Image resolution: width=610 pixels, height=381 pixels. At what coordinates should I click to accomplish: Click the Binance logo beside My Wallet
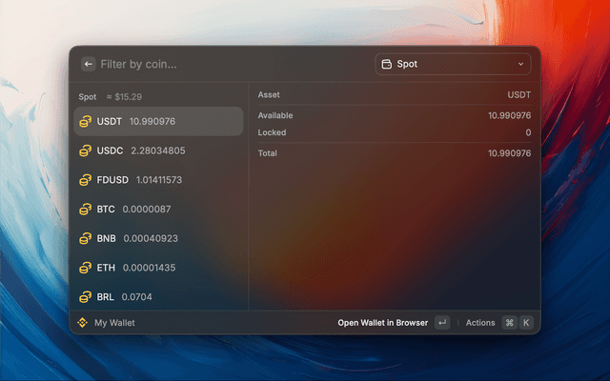[x=83, y=323]
